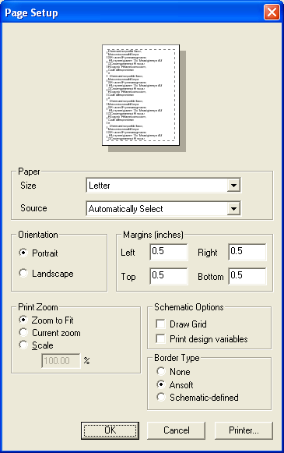
Task: Select the Scale print zoom option
Action: click(23, 345)
